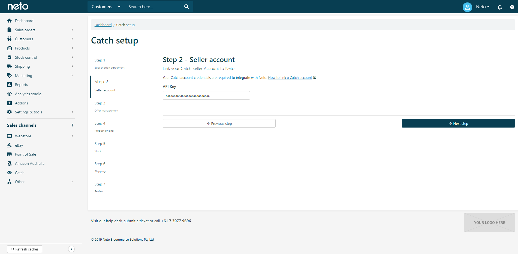Click the eBay gavel icon
The image size is (518, 254).
click(10, 145)
